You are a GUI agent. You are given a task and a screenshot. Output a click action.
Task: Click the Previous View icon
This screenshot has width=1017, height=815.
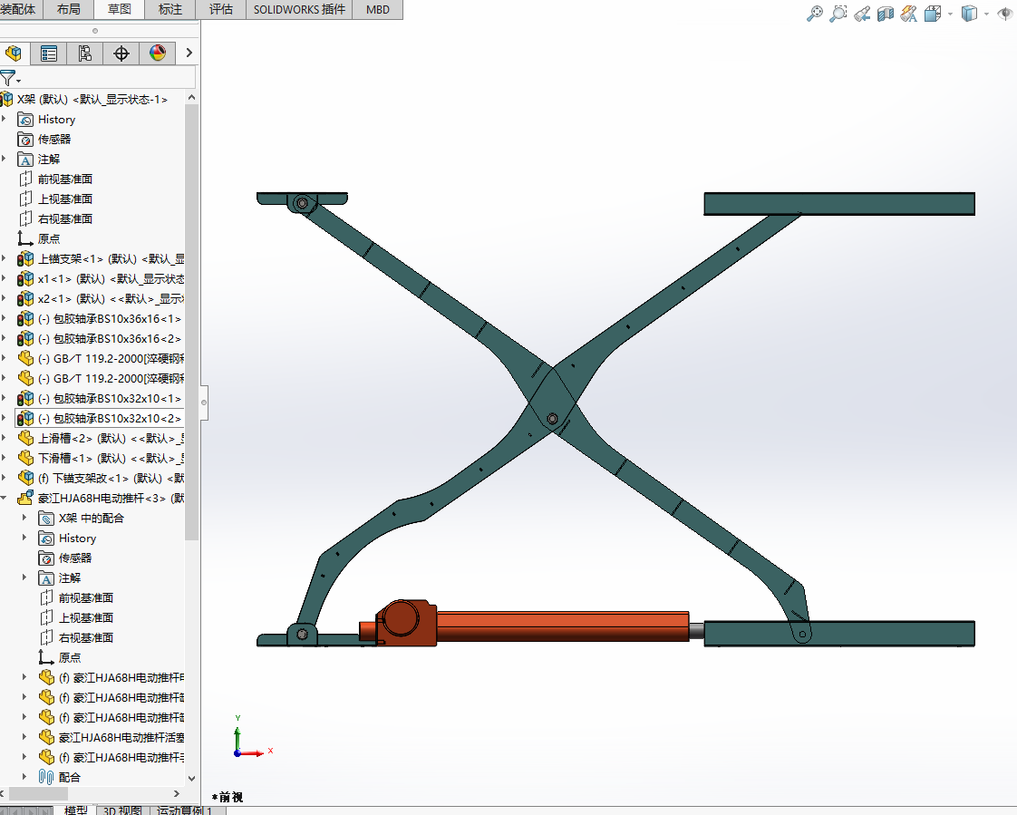tap(862, 14)
